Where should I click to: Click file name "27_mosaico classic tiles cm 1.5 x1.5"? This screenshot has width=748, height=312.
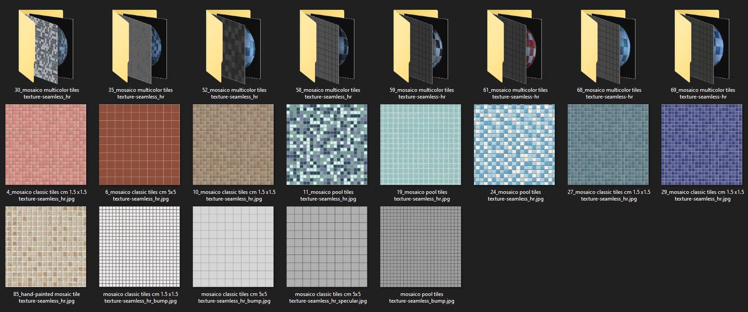(609, 192)
